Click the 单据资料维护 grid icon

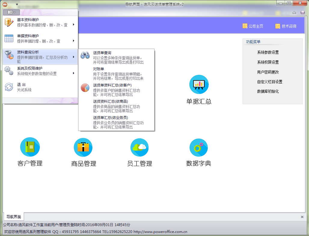click(x=8, y=39)
